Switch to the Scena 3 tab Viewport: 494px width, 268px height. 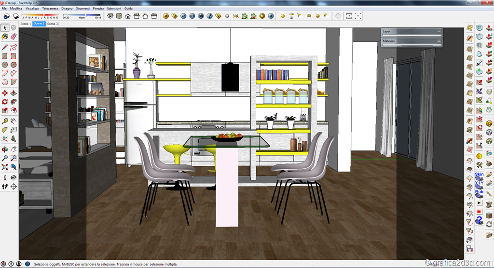[53, 24]
